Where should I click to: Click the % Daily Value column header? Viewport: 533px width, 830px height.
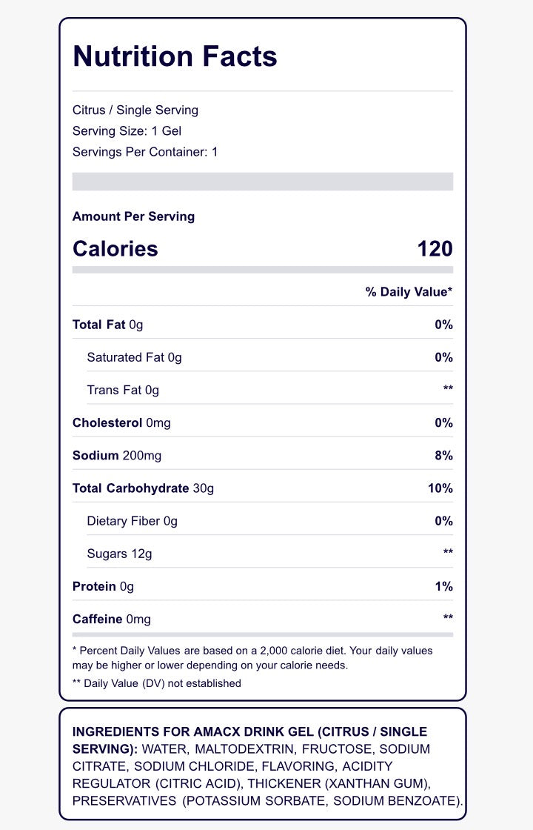pyautogui.click(x=409, y=292)
